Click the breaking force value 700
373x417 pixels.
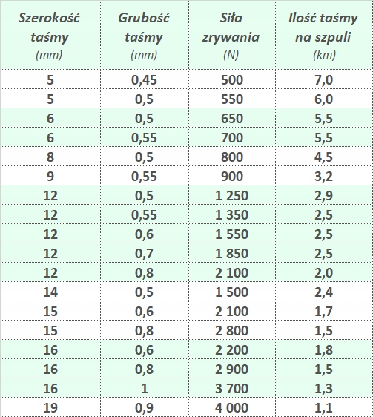pos(232,137)
